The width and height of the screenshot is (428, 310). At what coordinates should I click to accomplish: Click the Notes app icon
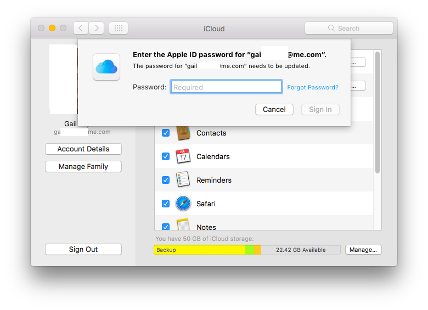(x=183, y=224)
